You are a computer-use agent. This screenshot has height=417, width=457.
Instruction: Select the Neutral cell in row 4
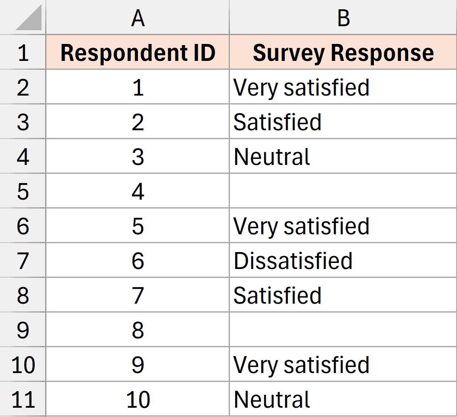click(x=342, y=156)
